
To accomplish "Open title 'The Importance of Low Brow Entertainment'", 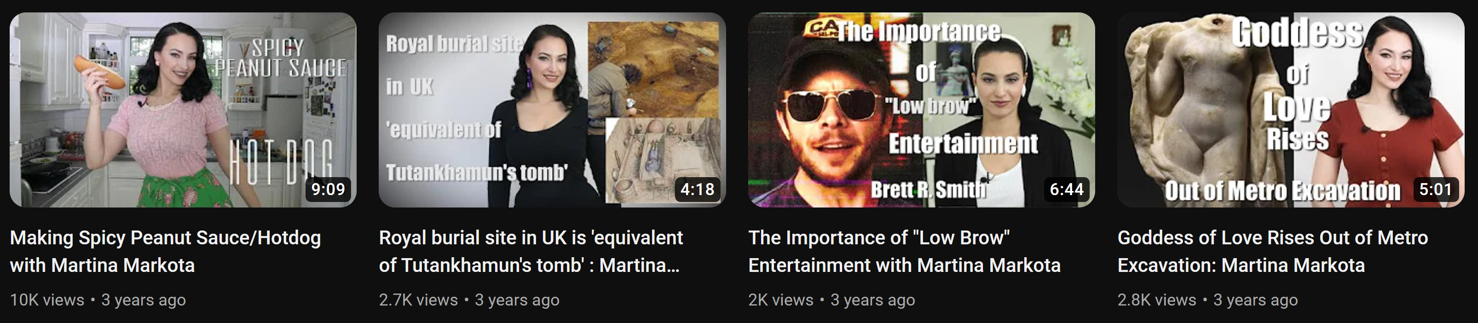I will tap(904, 251).
